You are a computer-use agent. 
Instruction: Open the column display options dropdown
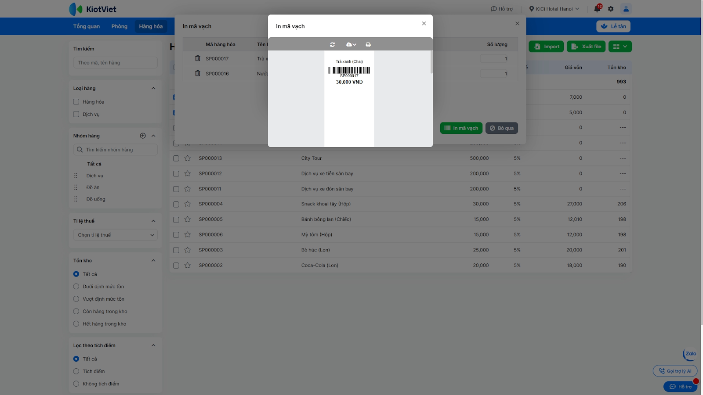pos(620,47)
